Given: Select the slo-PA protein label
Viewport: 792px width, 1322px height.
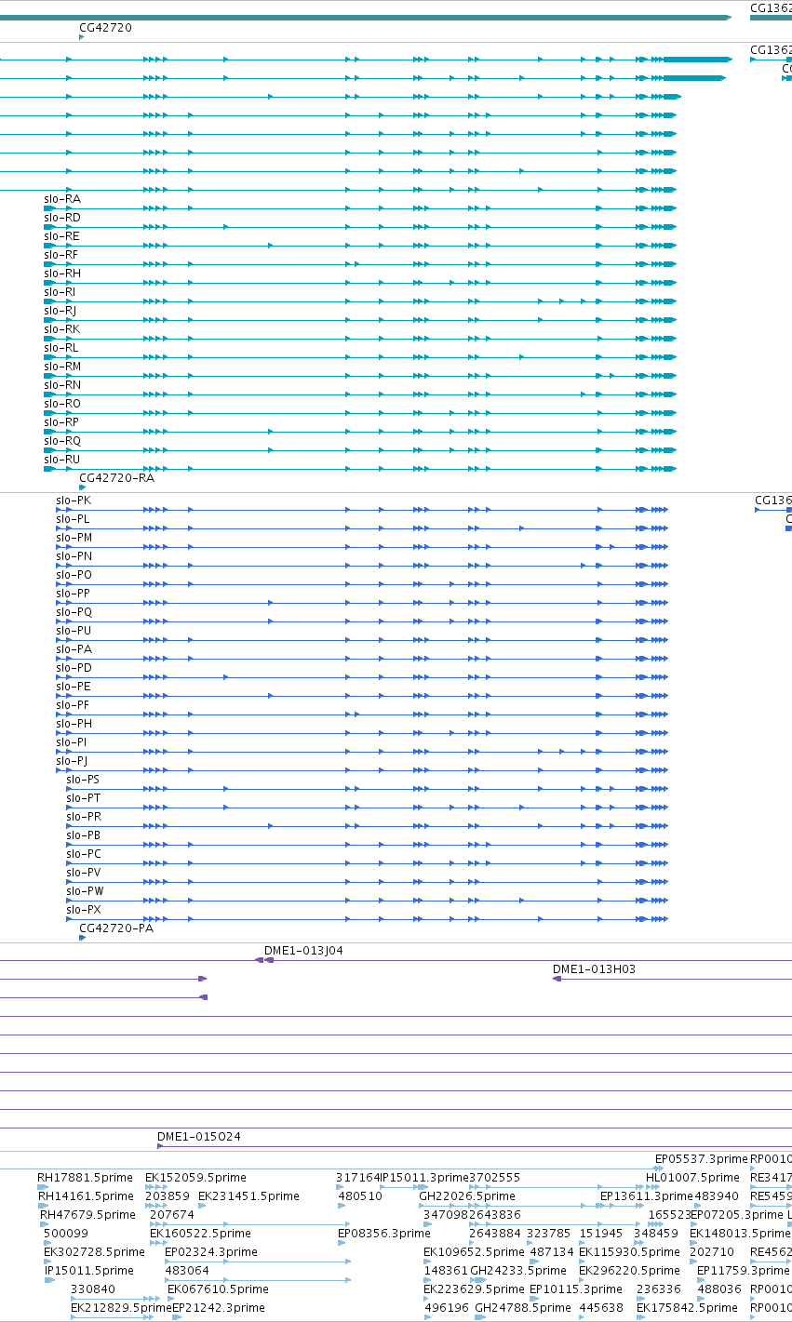Looking at the screenshot, I should [x=74, y=649].
